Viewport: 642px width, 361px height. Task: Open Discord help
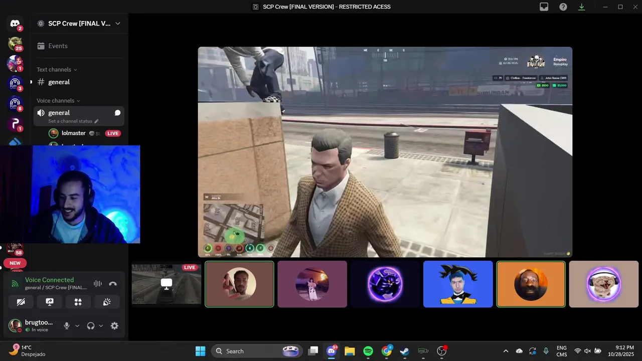coord(563,7)
